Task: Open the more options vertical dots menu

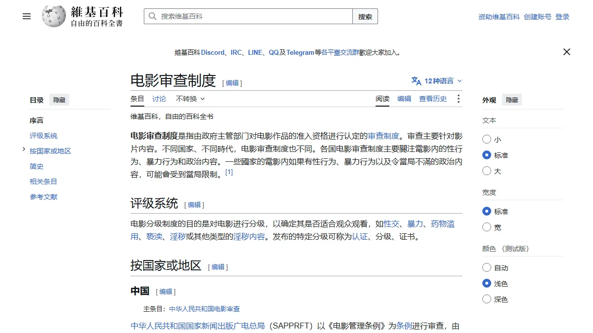Action: click(x=459, y=99)
